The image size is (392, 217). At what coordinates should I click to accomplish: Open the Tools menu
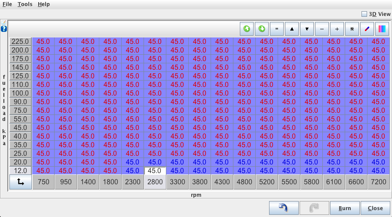point(25,4)
